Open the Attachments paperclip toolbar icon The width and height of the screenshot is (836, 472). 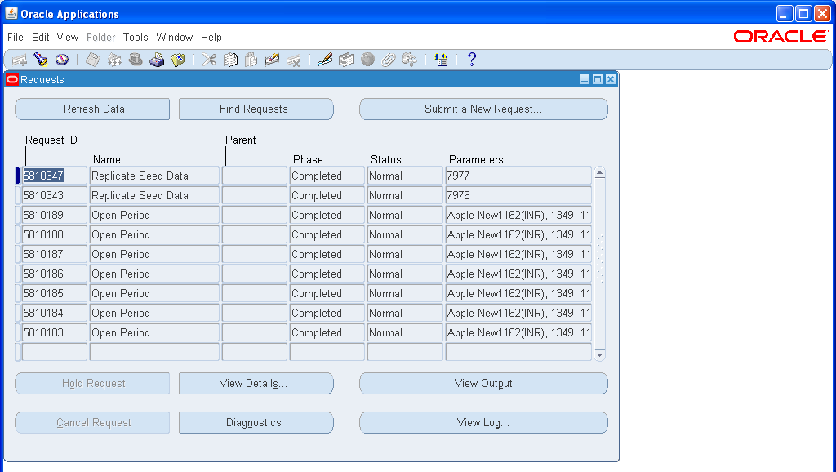(389, 59)
